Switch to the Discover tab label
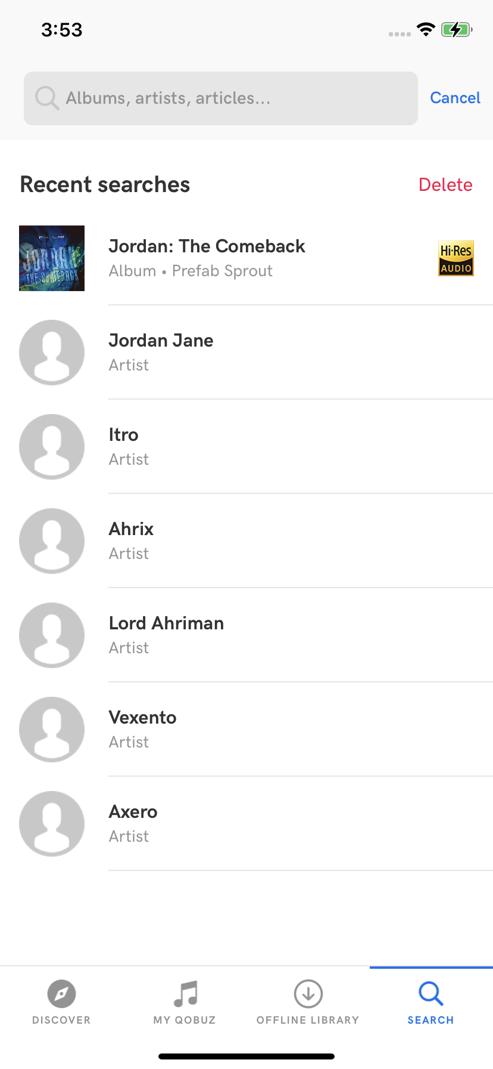The height and width of the screenshot is (1069, 493). click(61, 1020)
